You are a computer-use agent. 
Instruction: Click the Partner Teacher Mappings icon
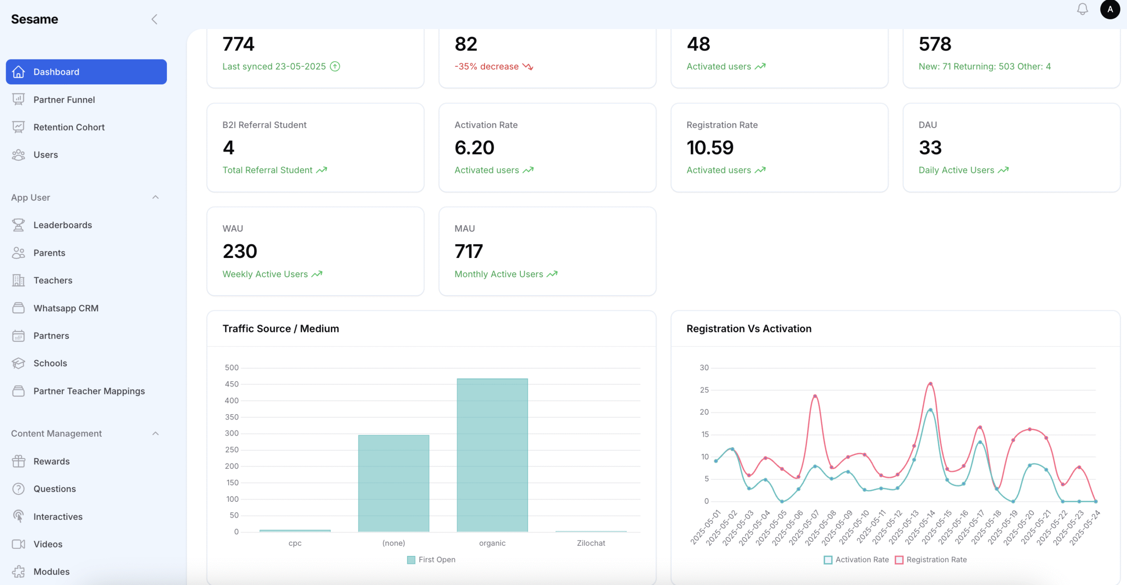pyautogui.click(x=18, y=391)
